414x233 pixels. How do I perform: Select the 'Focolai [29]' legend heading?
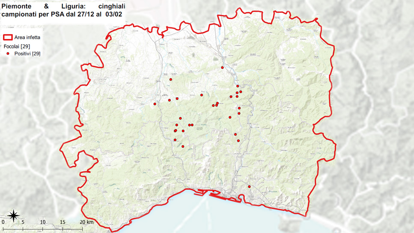pyautogui.click(x=17, y=47)
